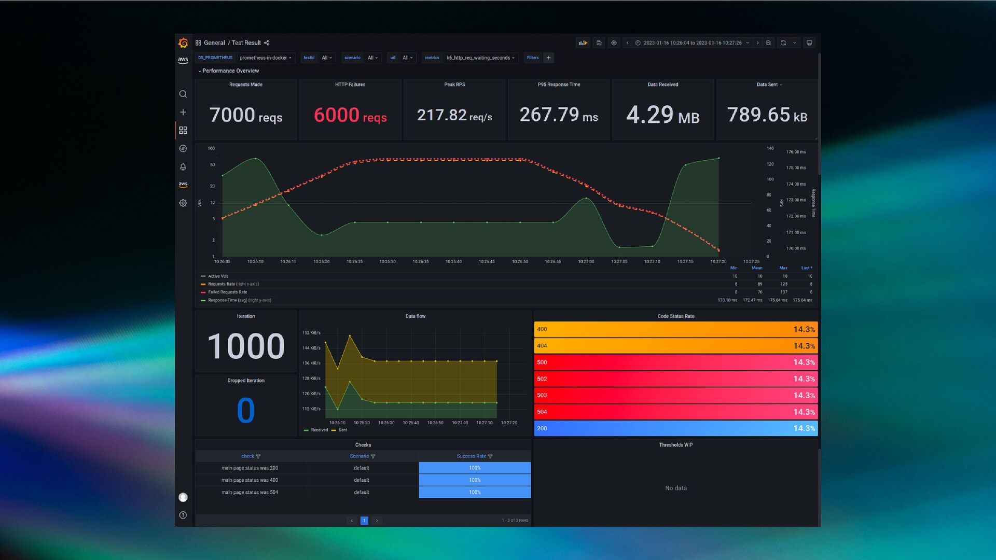Click the Add panel icon
Viewport: 996px width, 560px height.
(x=583, y=43)
